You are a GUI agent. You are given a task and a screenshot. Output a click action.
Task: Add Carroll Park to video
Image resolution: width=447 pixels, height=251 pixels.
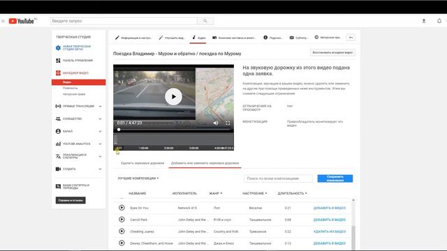pyautogui.click(x=329, y=220)
